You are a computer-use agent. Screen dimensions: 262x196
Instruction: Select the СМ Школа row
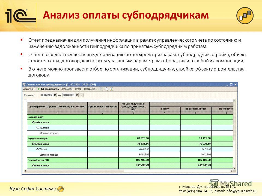(x=130, y=149)
